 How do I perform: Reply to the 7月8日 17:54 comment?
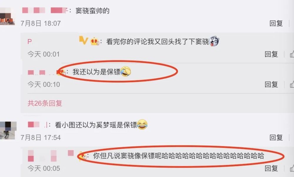(x=276, y=137)
